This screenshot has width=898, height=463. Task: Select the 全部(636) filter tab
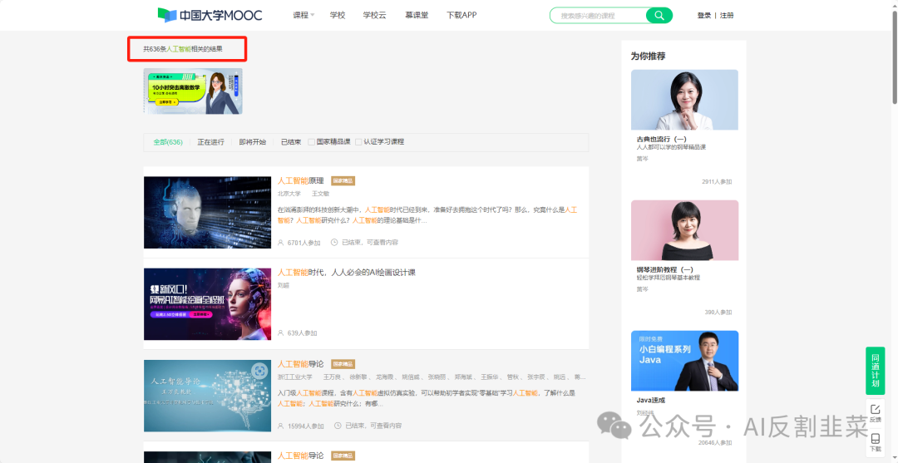tap(168, 142)
